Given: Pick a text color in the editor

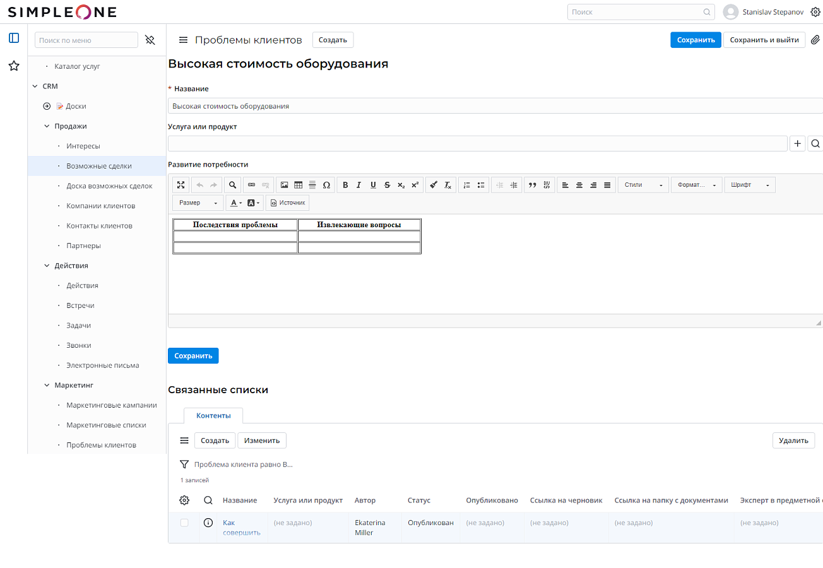Looking at the screenshot, I should pos(235,203).
